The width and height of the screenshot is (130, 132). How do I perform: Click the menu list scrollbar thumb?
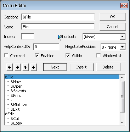coord(122,97)
